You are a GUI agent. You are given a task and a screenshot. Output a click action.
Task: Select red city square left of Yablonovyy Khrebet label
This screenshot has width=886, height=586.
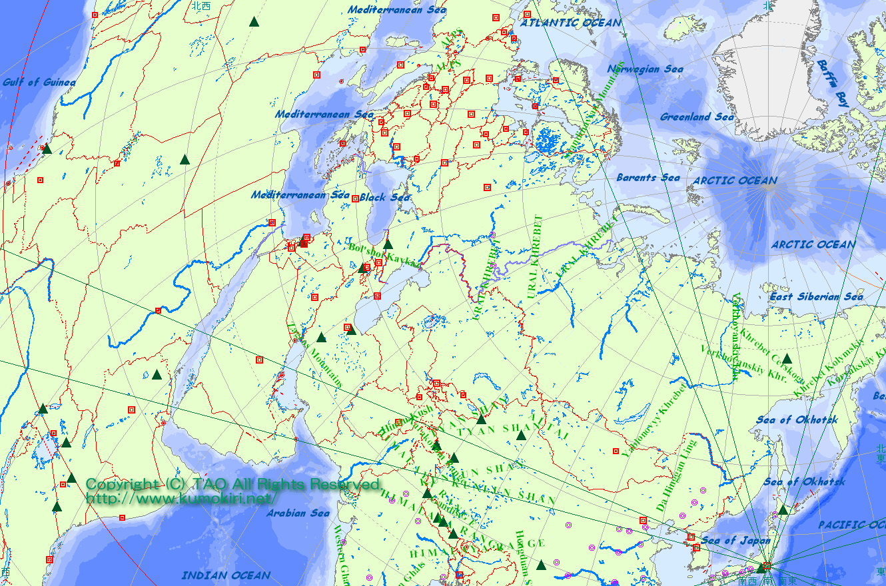(x=614, y=451)
